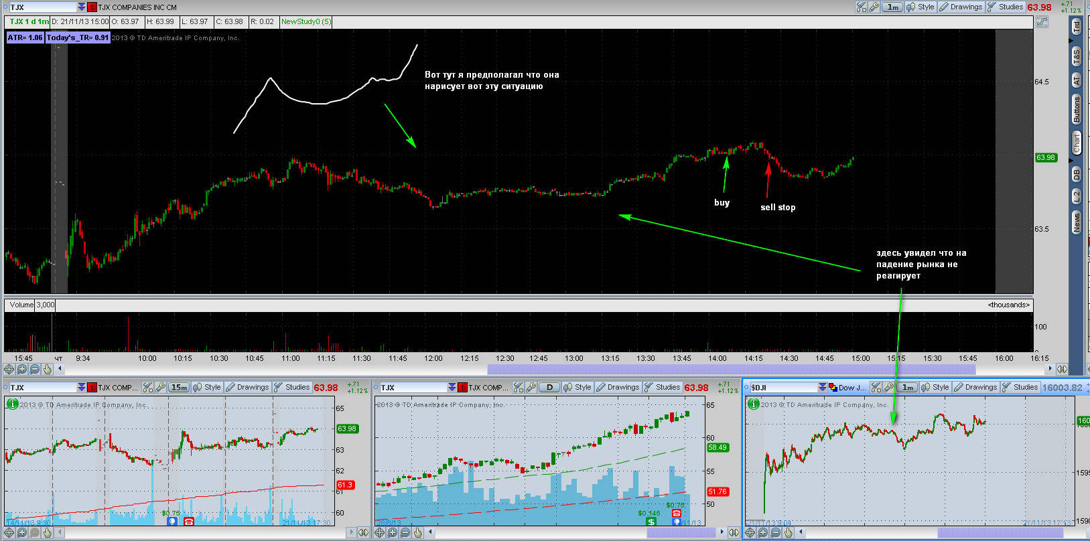Click the 61.3 price bubble in 15m chart
Image resolution: width=1090 pixels, height=541 pixels.
[345, 485]
